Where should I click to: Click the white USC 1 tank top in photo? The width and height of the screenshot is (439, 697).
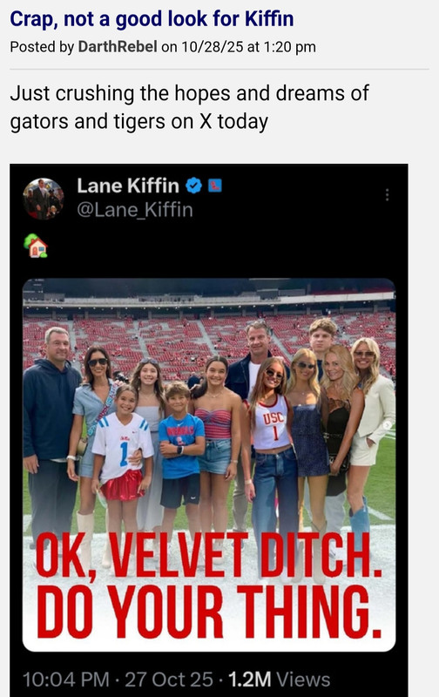coord(272,423)
